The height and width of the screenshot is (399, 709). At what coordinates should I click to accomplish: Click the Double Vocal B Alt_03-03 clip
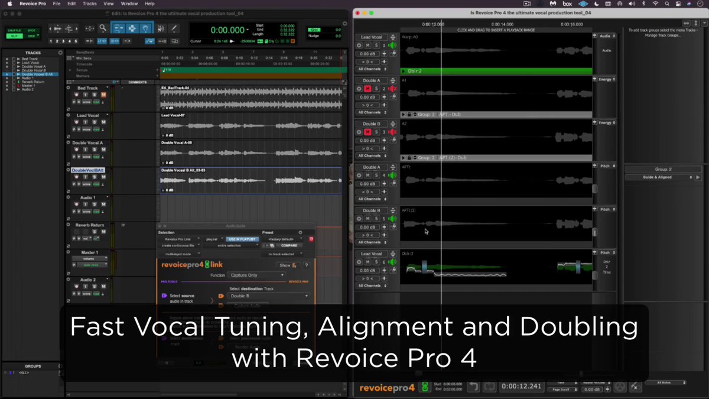tap(251, 180)
